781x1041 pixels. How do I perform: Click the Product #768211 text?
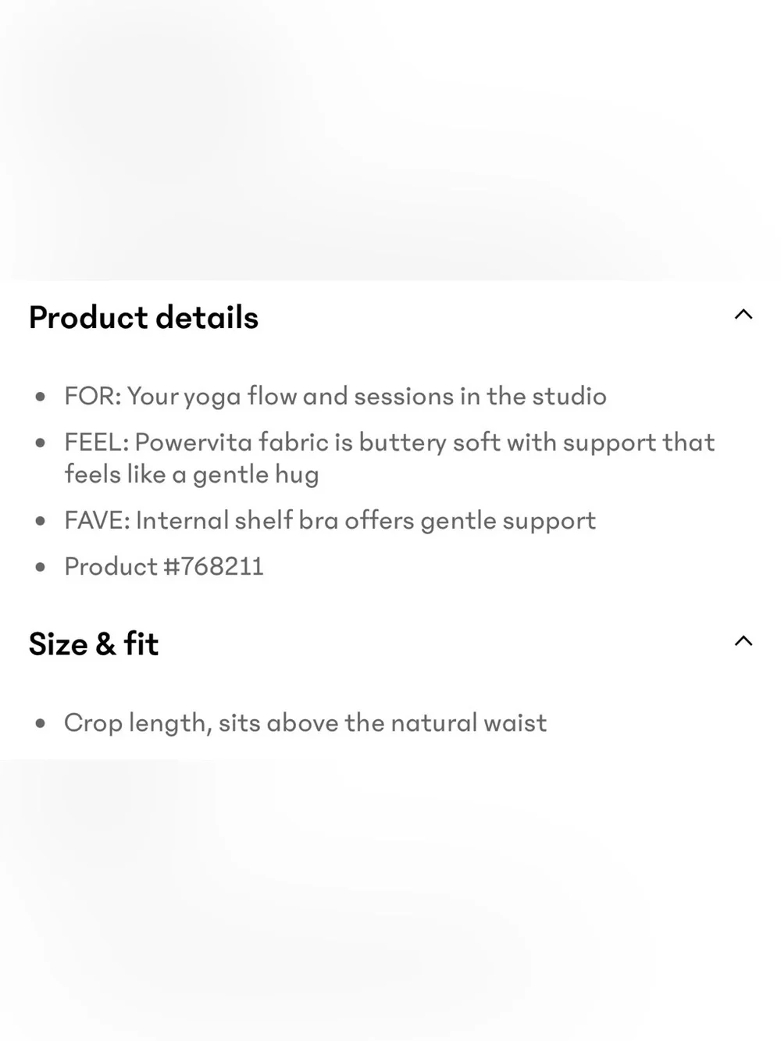(164, 566)
